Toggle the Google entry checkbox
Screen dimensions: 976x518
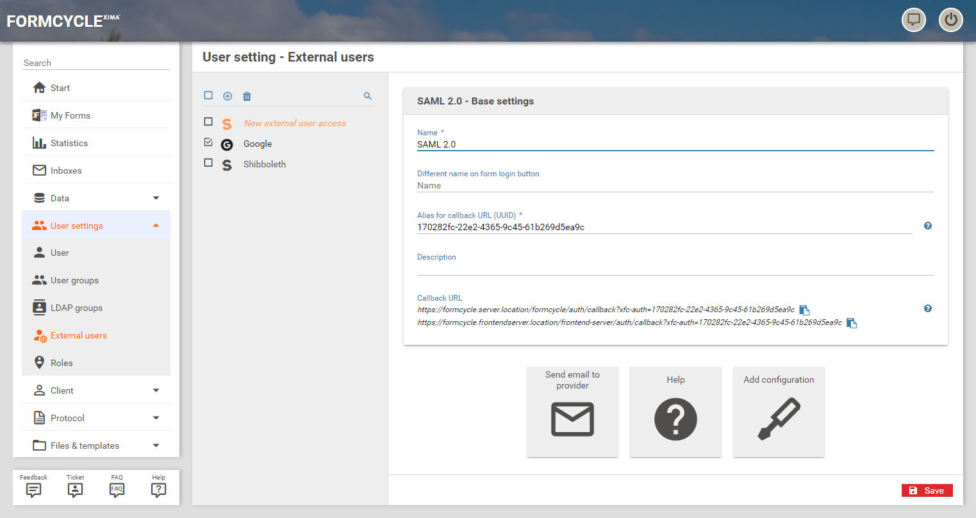click(208, 142)
